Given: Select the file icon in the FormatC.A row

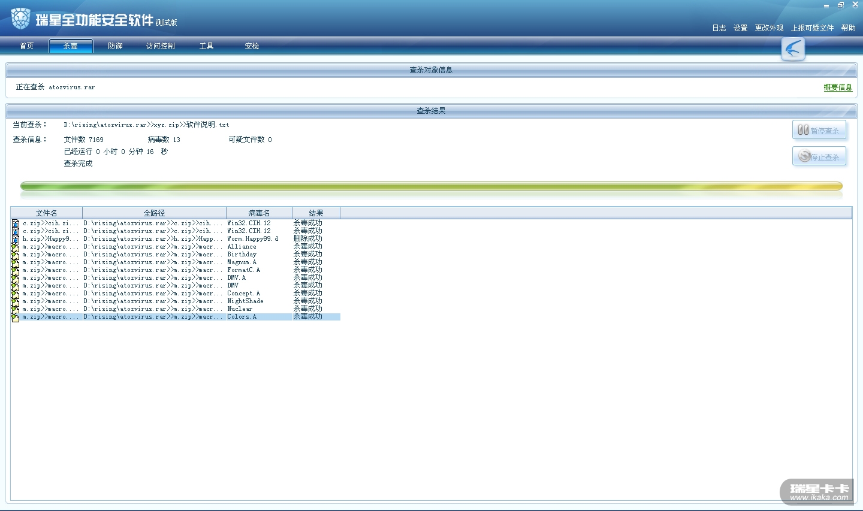Looking at the screenshot, I should pyautogui.click(x=15, y=270).
